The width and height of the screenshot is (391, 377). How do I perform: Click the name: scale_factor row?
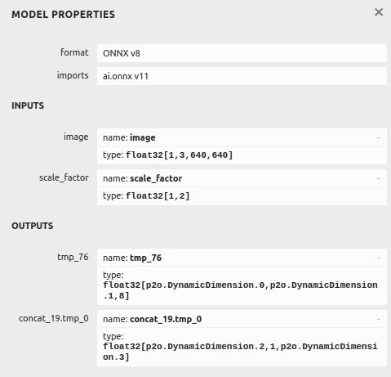pos(242,178)
